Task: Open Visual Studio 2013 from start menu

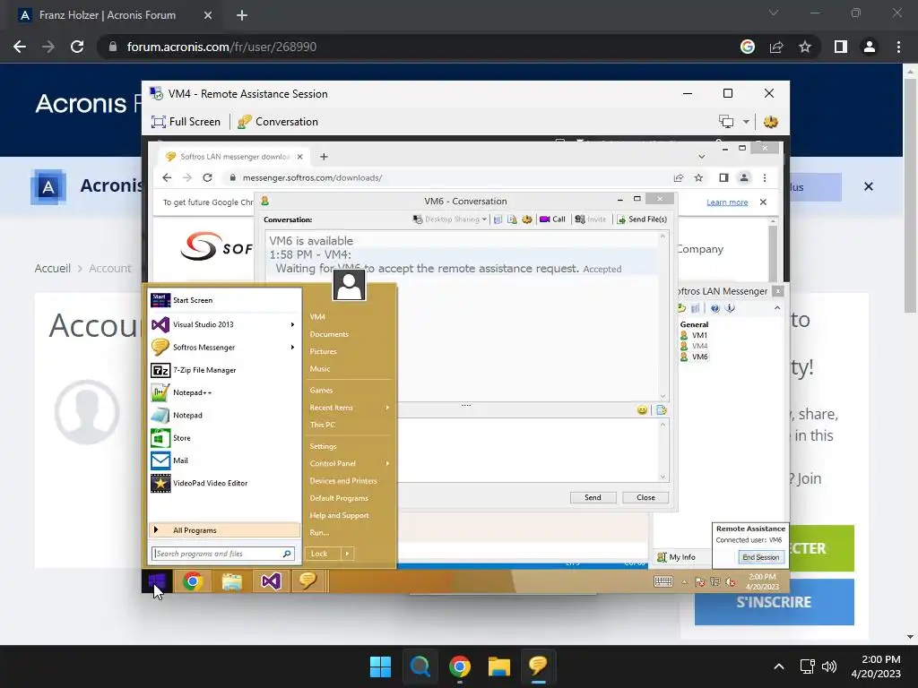Action: tap(224, 324)
